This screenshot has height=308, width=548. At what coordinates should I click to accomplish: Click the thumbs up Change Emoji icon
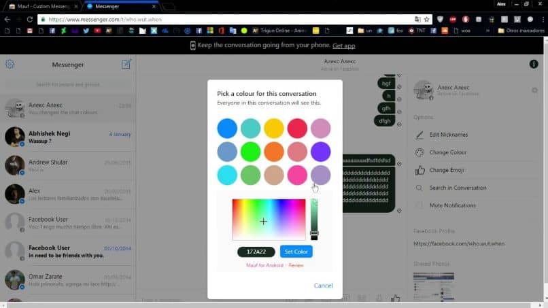tap(419, 170)
